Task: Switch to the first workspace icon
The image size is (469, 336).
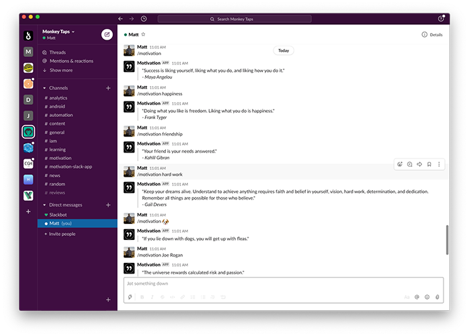Action: tap(28, 36)
